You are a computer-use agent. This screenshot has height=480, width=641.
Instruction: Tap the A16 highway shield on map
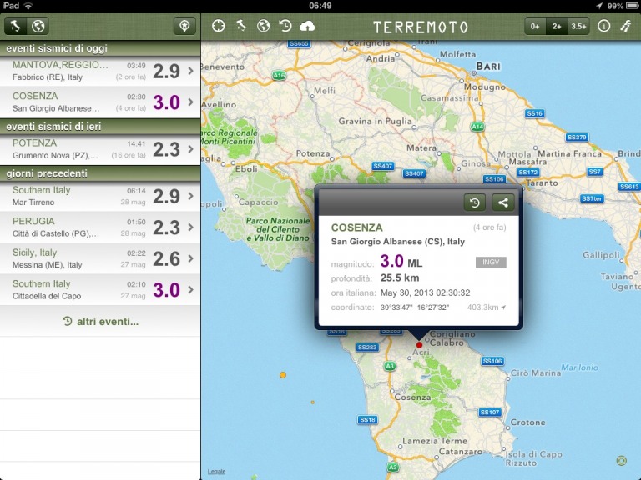point(279,75)
